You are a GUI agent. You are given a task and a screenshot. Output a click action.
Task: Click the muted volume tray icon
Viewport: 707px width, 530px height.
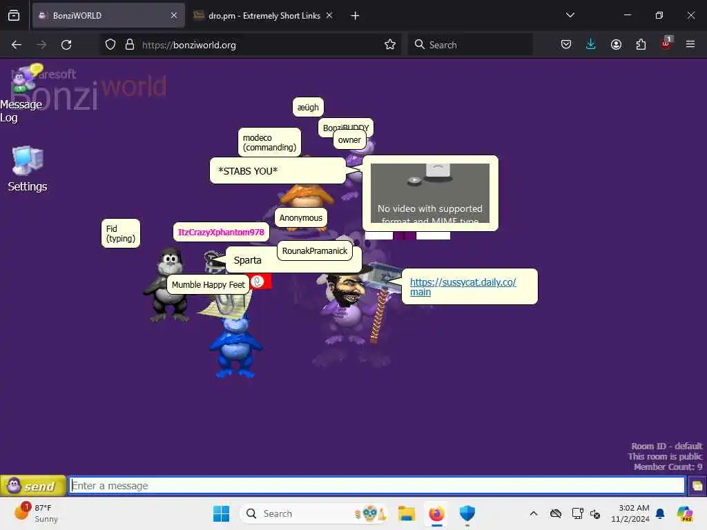click(595, 513)
